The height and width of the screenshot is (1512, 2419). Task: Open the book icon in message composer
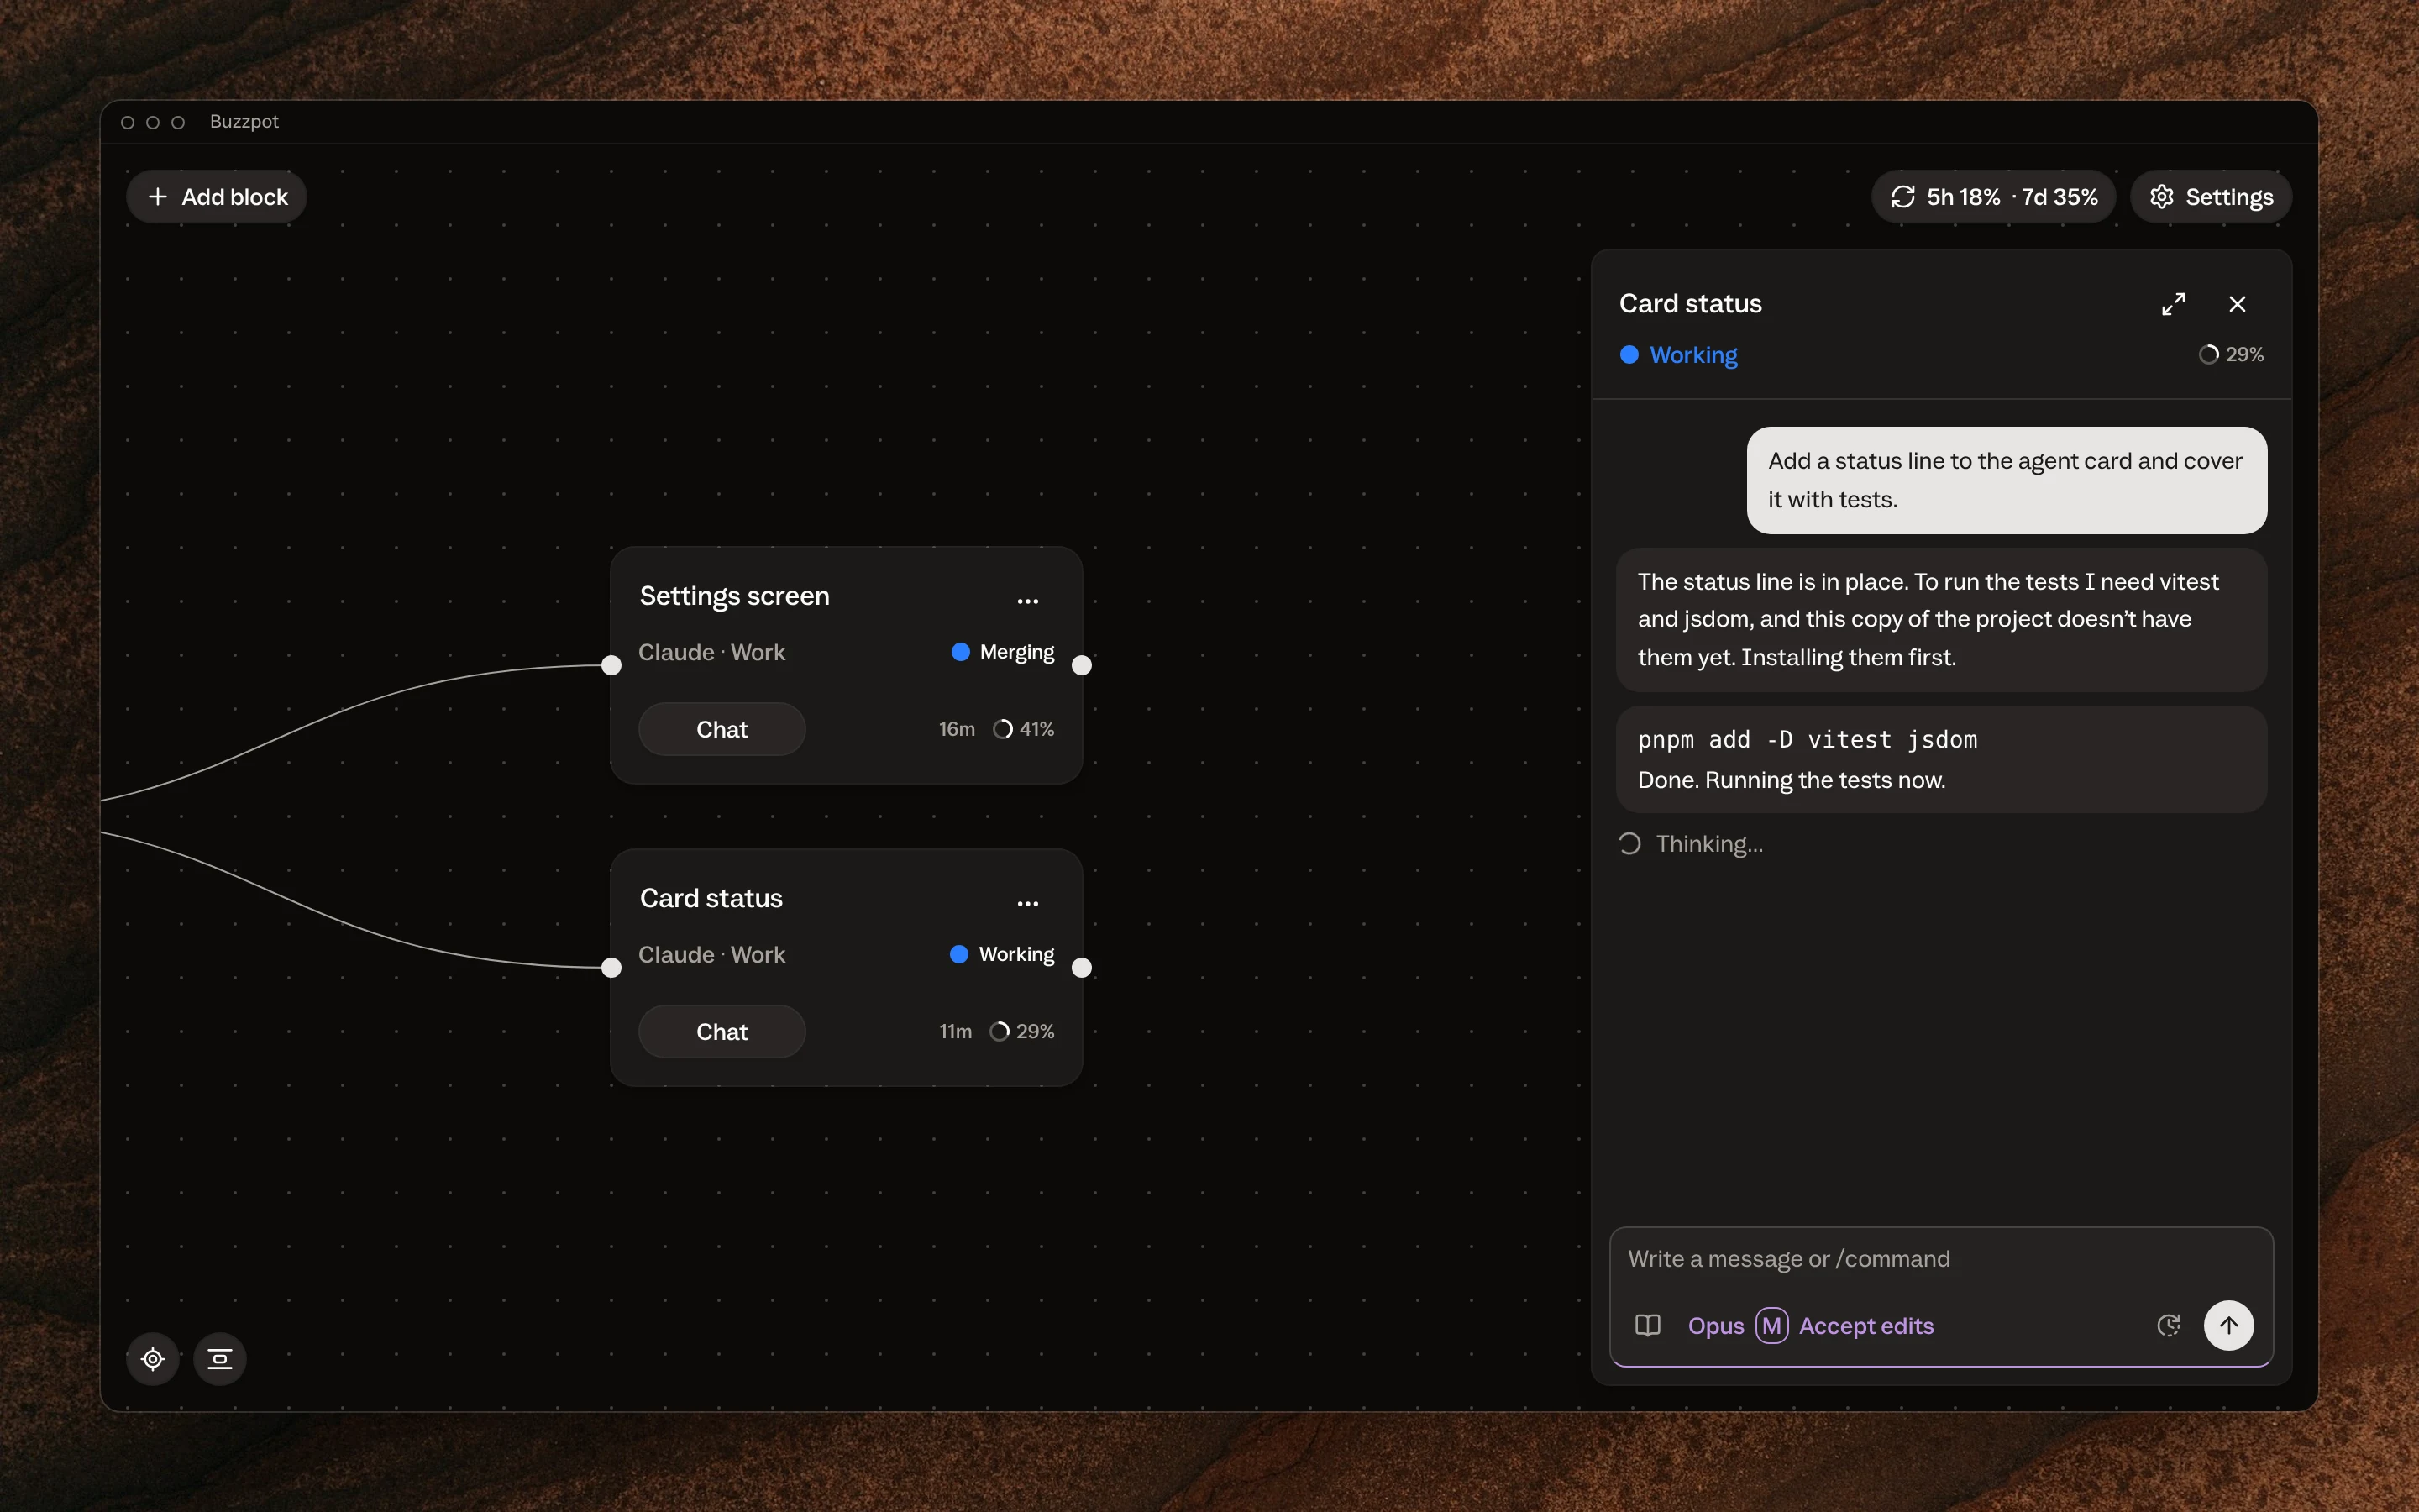[x=1647, y=1325]
